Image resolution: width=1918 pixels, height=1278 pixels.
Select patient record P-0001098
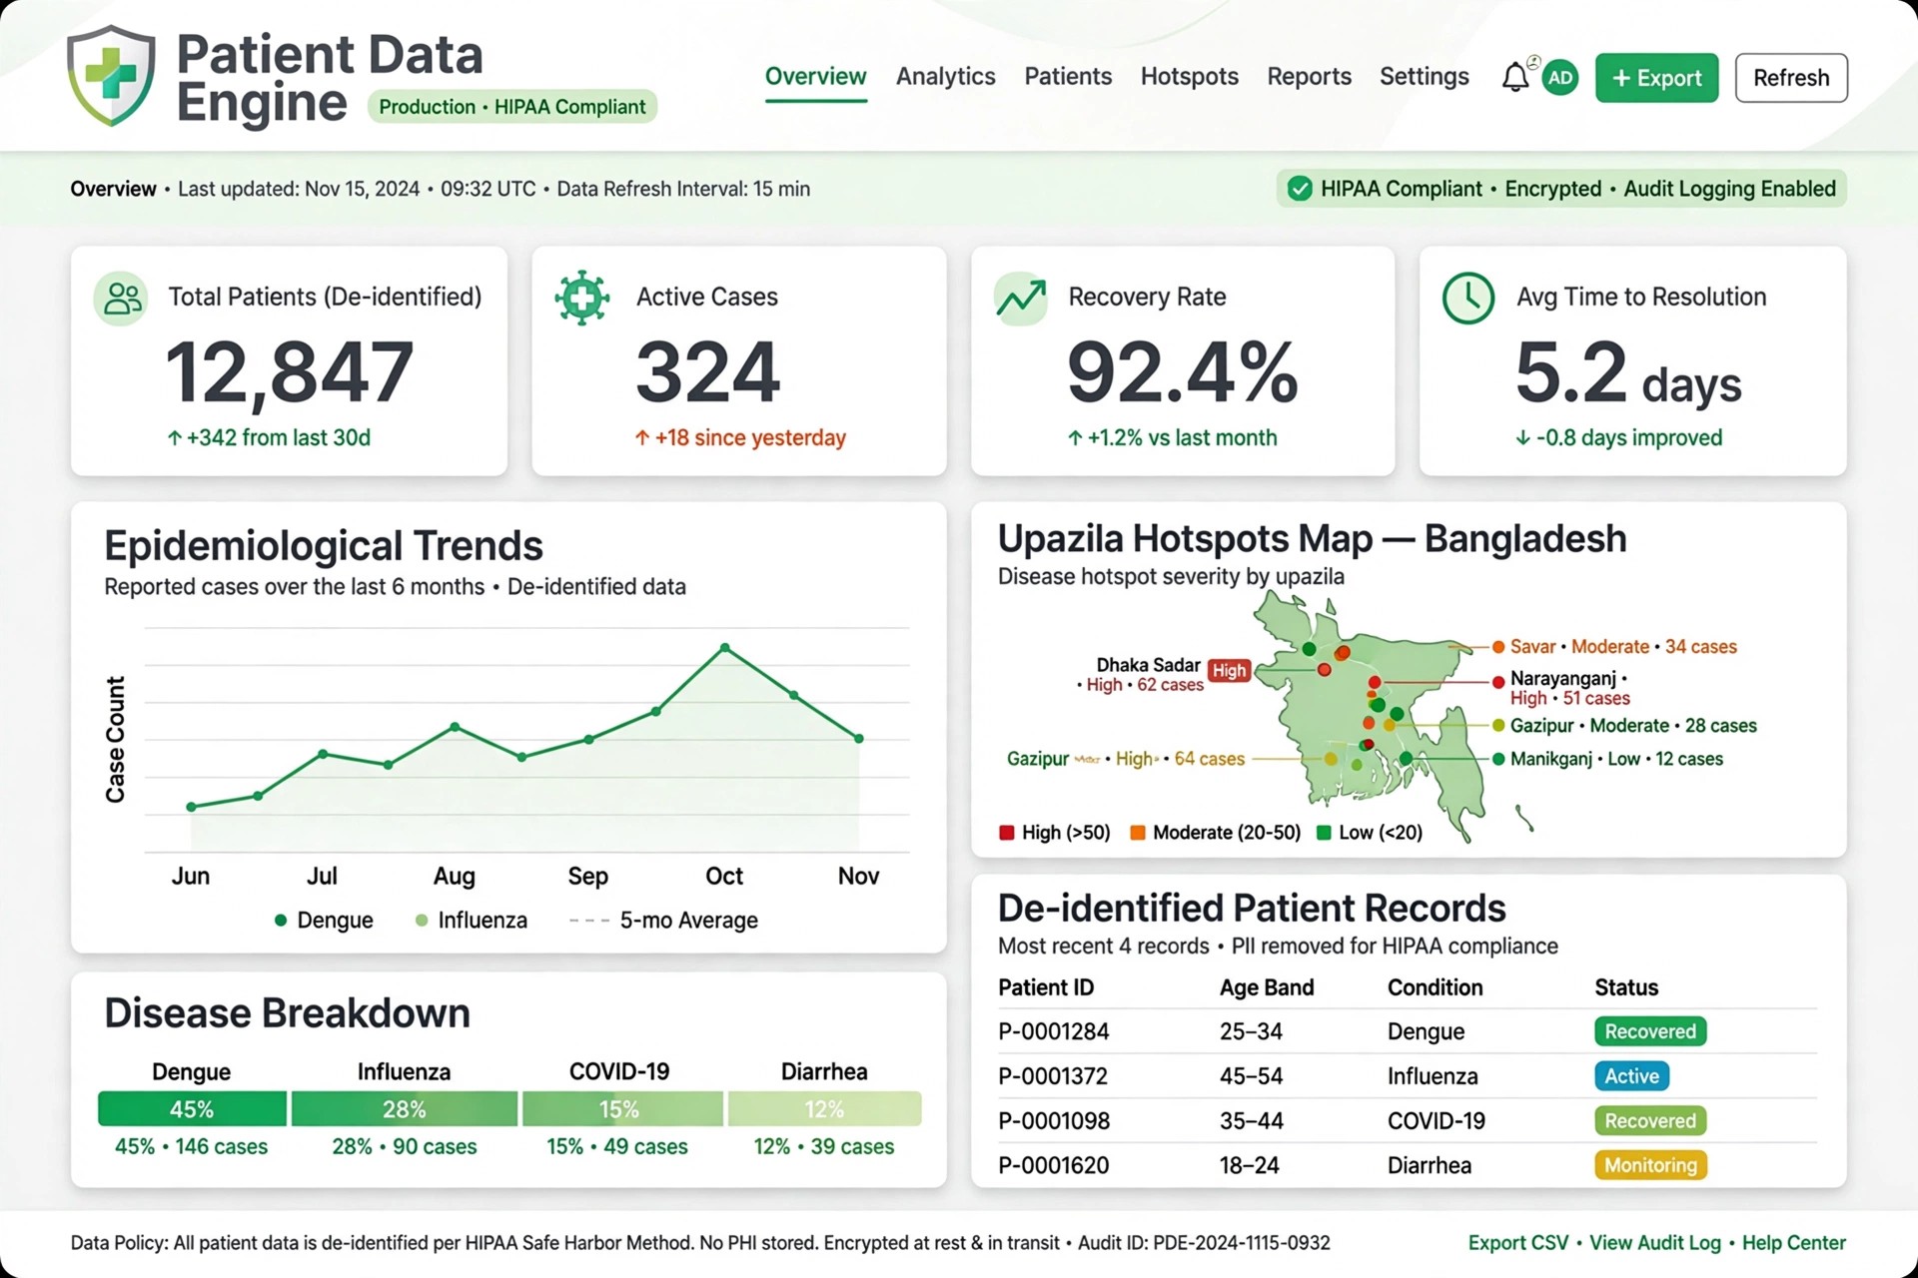pyautogui.click(x=1407, y=1120)
